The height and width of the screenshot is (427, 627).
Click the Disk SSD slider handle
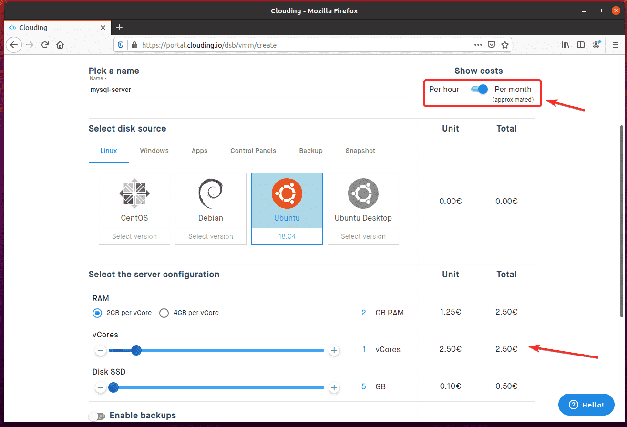[113, 387]
